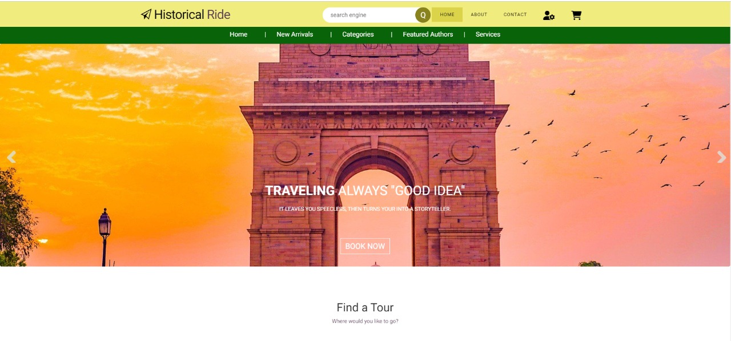Advance carousel with right arrow
731x341 pixels.
[721, 157]
